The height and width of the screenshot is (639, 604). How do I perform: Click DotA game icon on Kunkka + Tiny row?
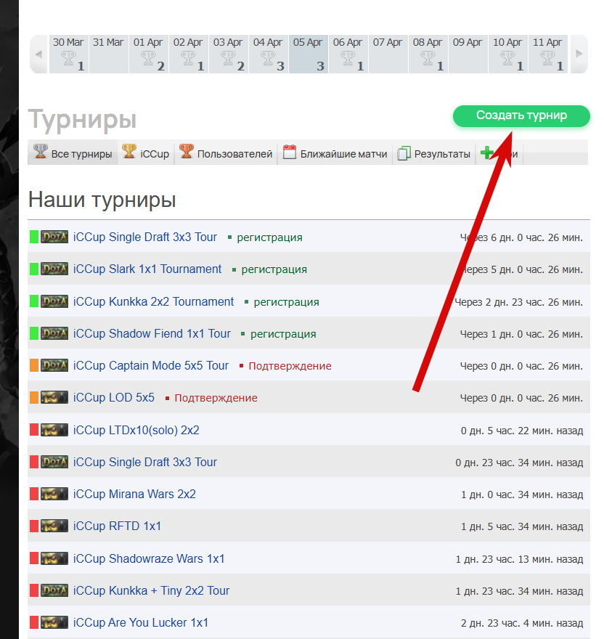pyautogui.click(x=54, y=590)
